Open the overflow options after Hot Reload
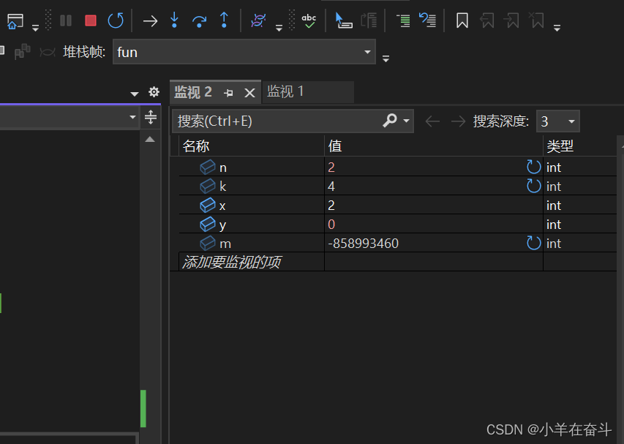This screenshot has width=624, height=444. pyautogui.click(x=279, y=28)
